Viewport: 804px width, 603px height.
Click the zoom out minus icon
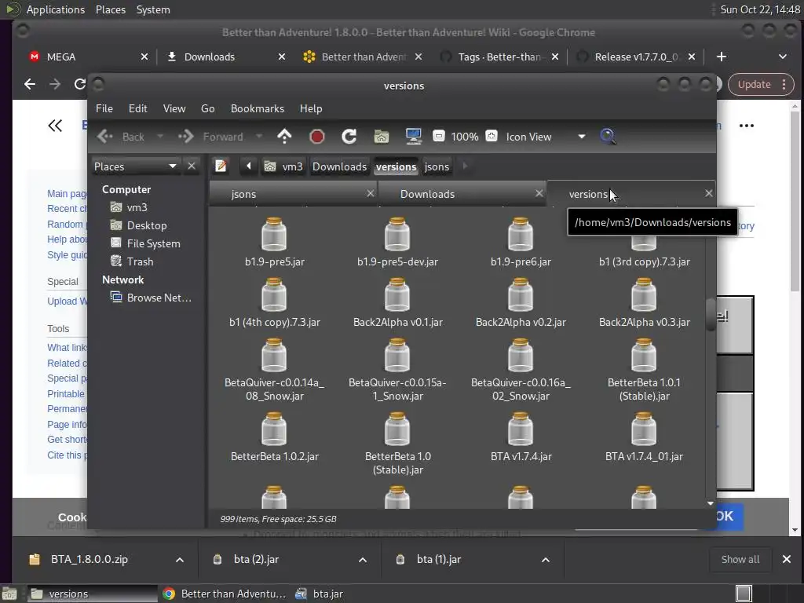click(x=439, y=137)
